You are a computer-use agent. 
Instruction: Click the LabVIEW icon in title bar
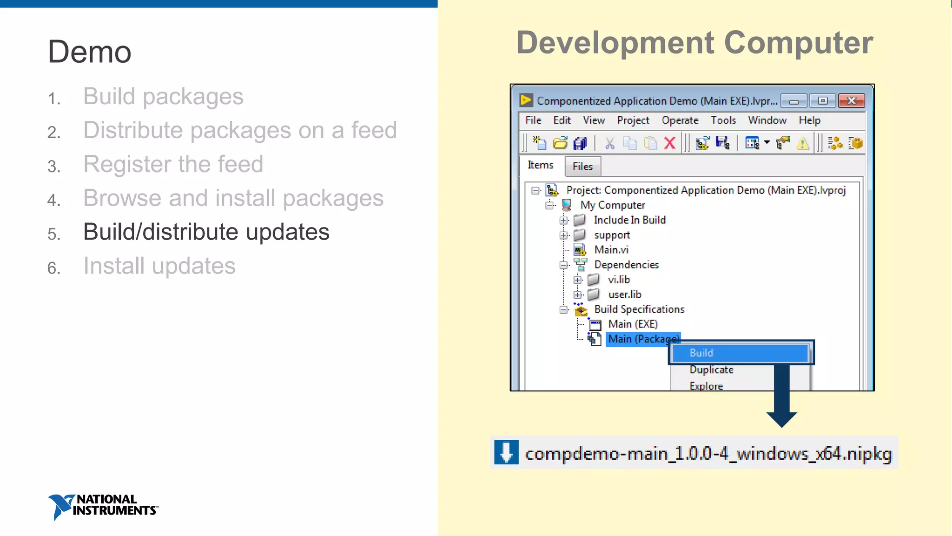coord(526,100)
